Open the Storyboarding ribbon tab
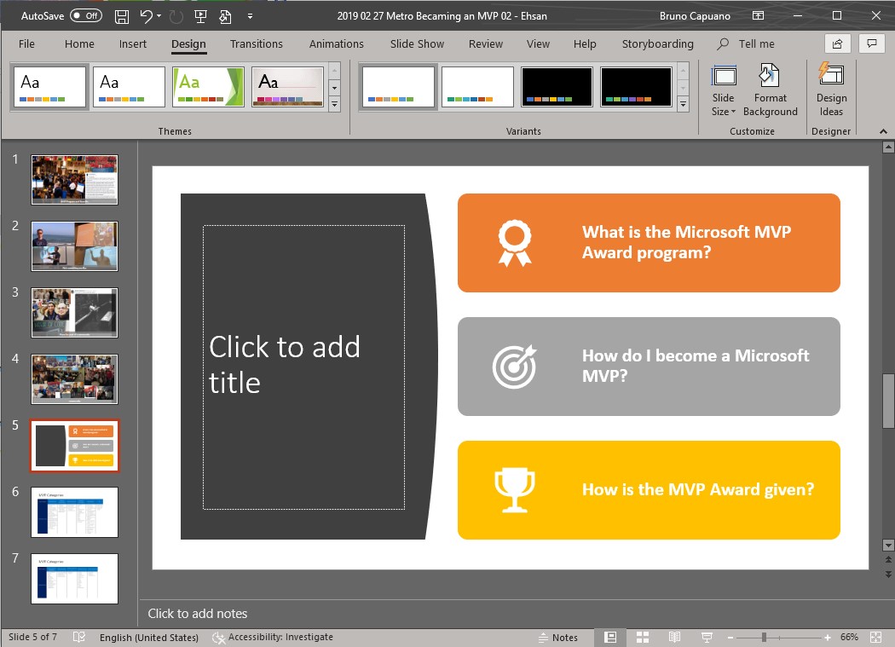 [657, 43]
